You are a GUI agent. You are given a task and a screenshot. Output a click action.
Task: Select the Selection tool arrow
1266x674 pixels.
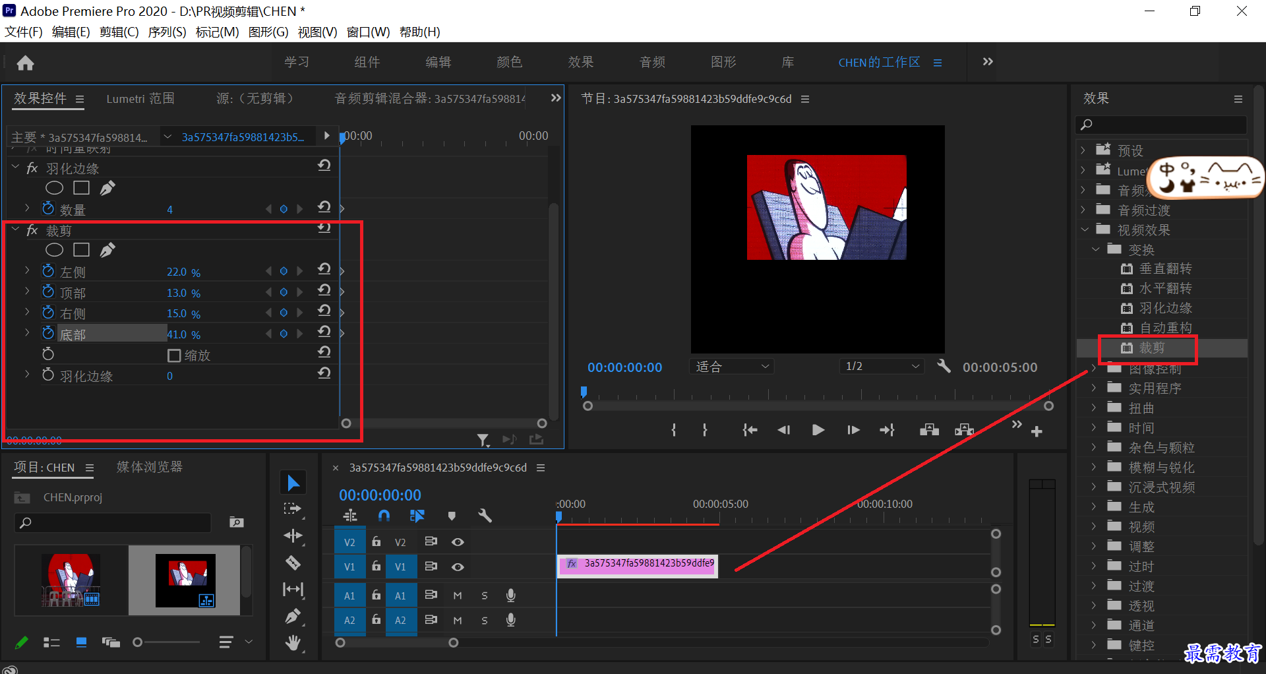[x=293, y=483]
